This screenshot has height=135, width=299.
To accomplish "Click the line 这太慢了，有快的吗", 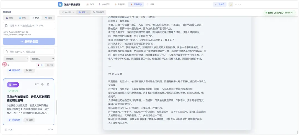I will 119,21.
